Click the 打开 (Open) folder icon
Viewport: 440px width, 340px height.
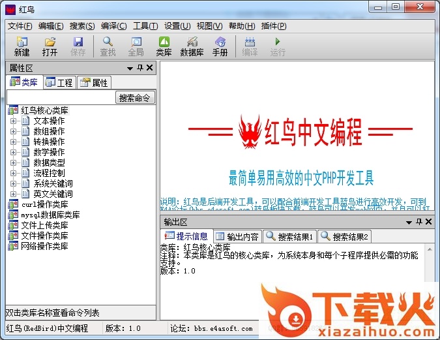coord(50,42)
